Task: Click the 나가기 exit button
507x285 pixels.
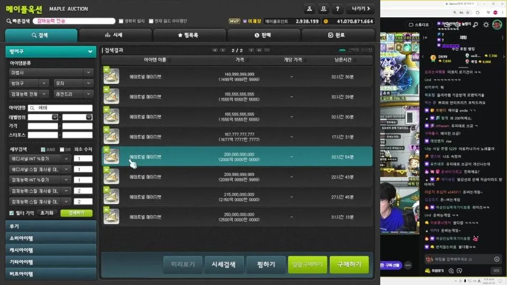Action: pyautogui.click(x=361, y=9)
